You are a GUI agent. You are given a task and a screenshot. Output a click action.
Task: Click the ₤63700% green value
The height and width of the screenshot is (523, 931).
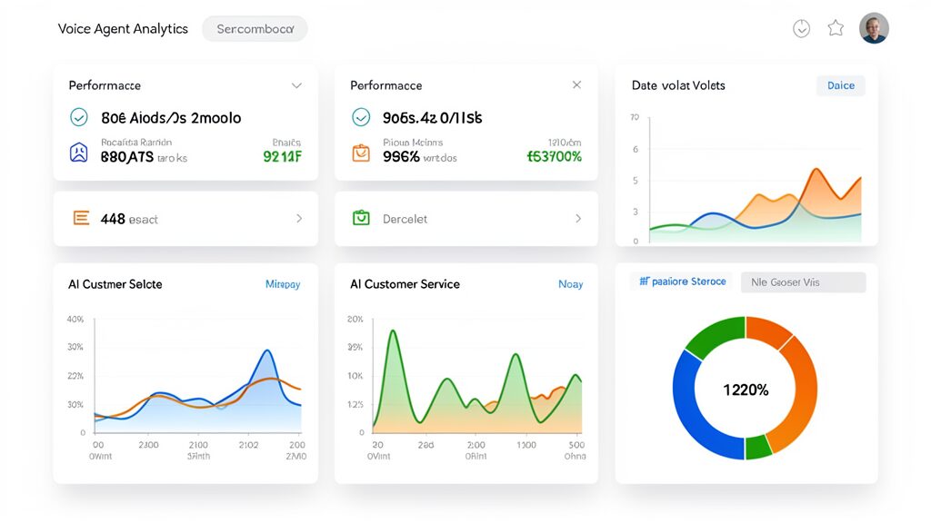pos(554,156)
